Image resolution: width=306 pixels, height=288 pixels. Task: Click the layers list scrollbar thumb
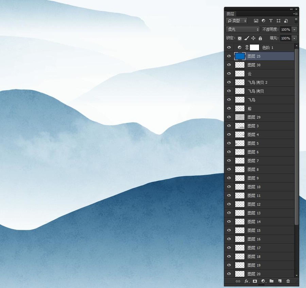[296, 137]
